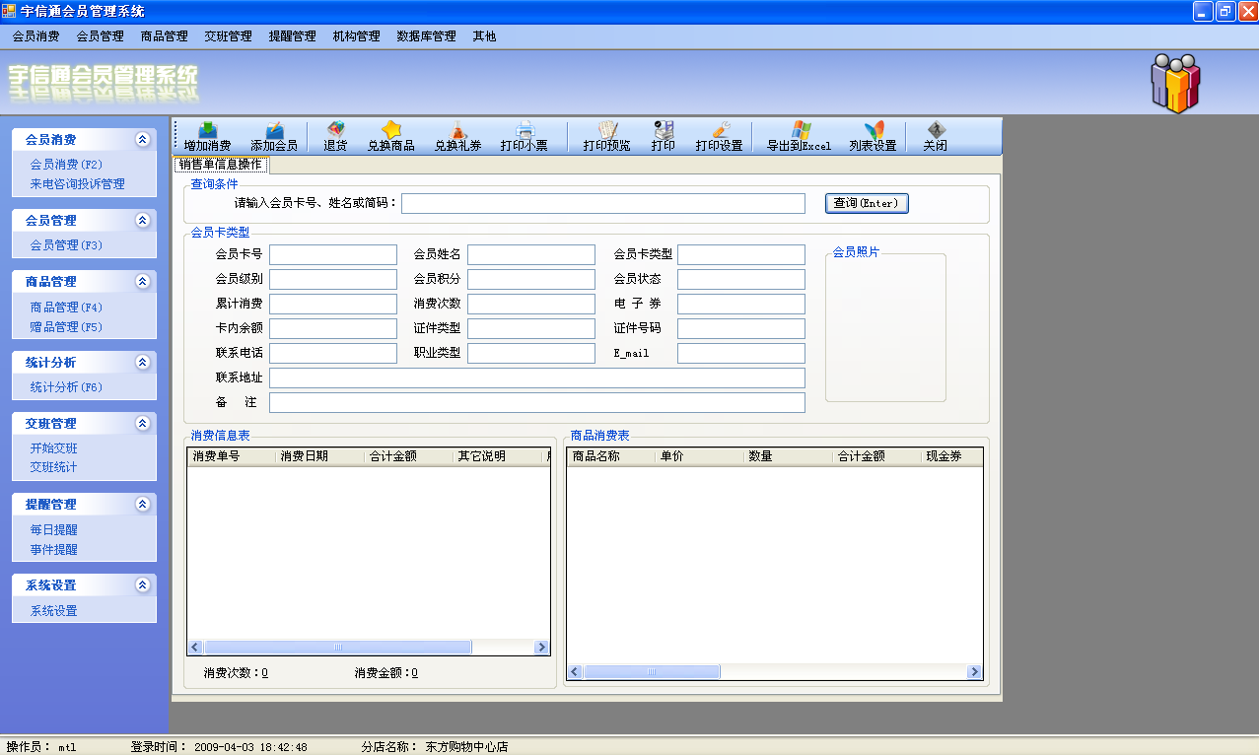Click the 消费信息表 horizontal scrollbar thumb

pyautogui.click(x=338, y=648)
